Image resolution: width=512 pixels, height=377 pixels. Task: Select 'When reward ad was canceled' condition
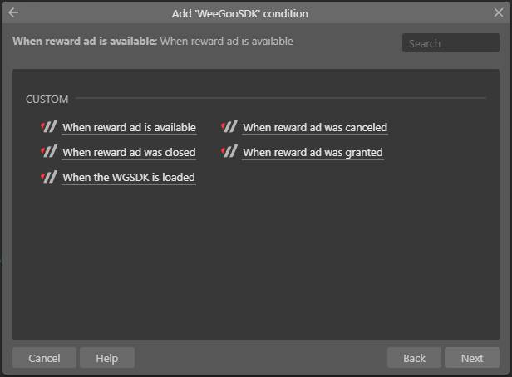[315, 128]
